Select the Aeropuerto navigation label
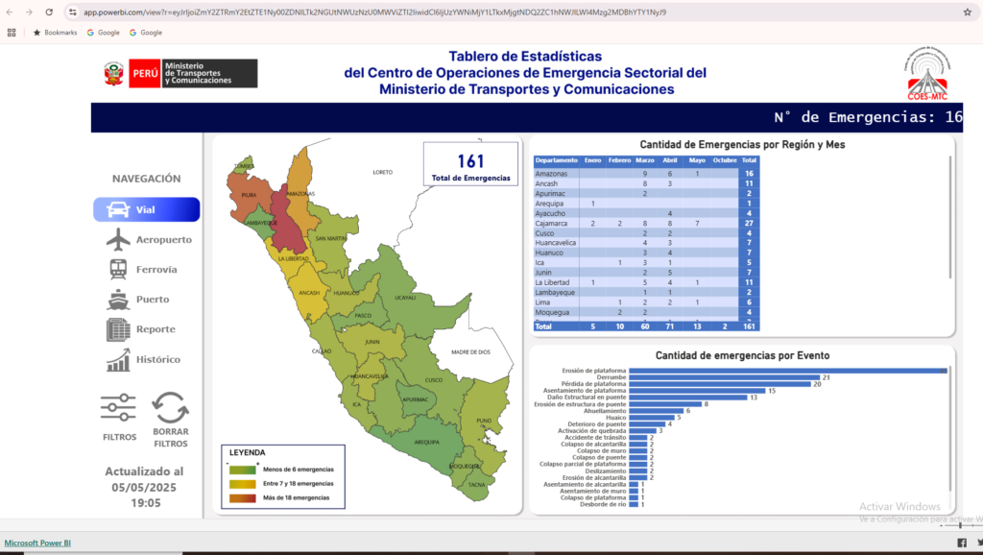 [163, 239]
